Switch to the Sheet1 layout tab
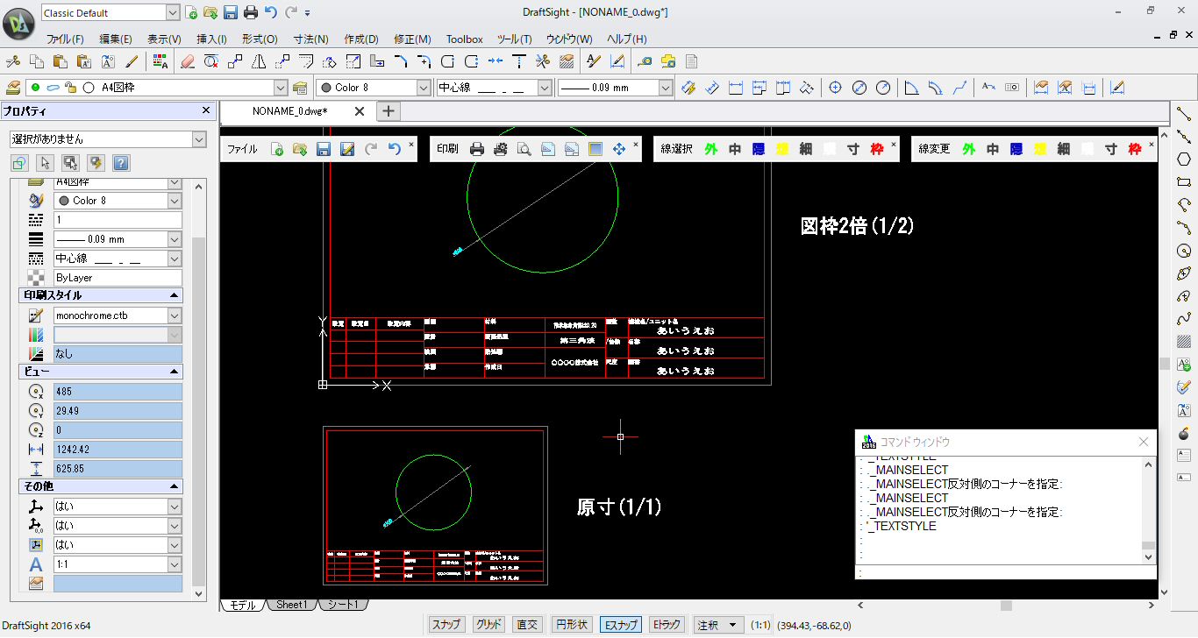The image size is (1198, 638). (x=292, y=605)
